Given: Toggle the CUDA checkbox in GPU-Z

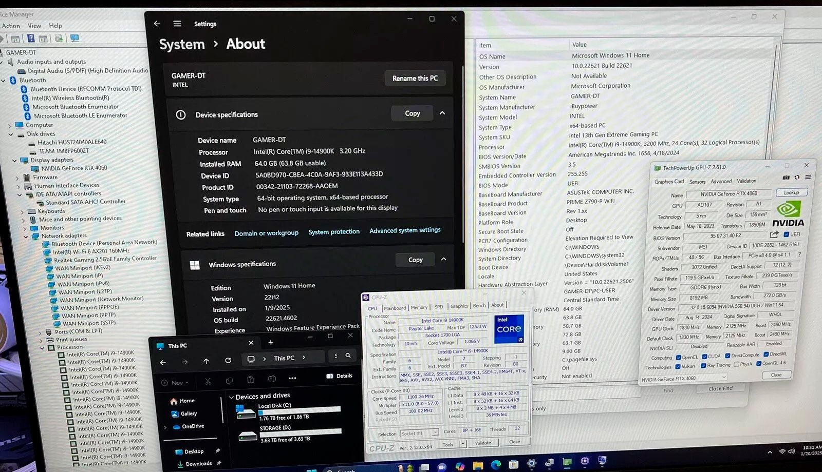Looking at the screenshot, I should coord(704,357).
